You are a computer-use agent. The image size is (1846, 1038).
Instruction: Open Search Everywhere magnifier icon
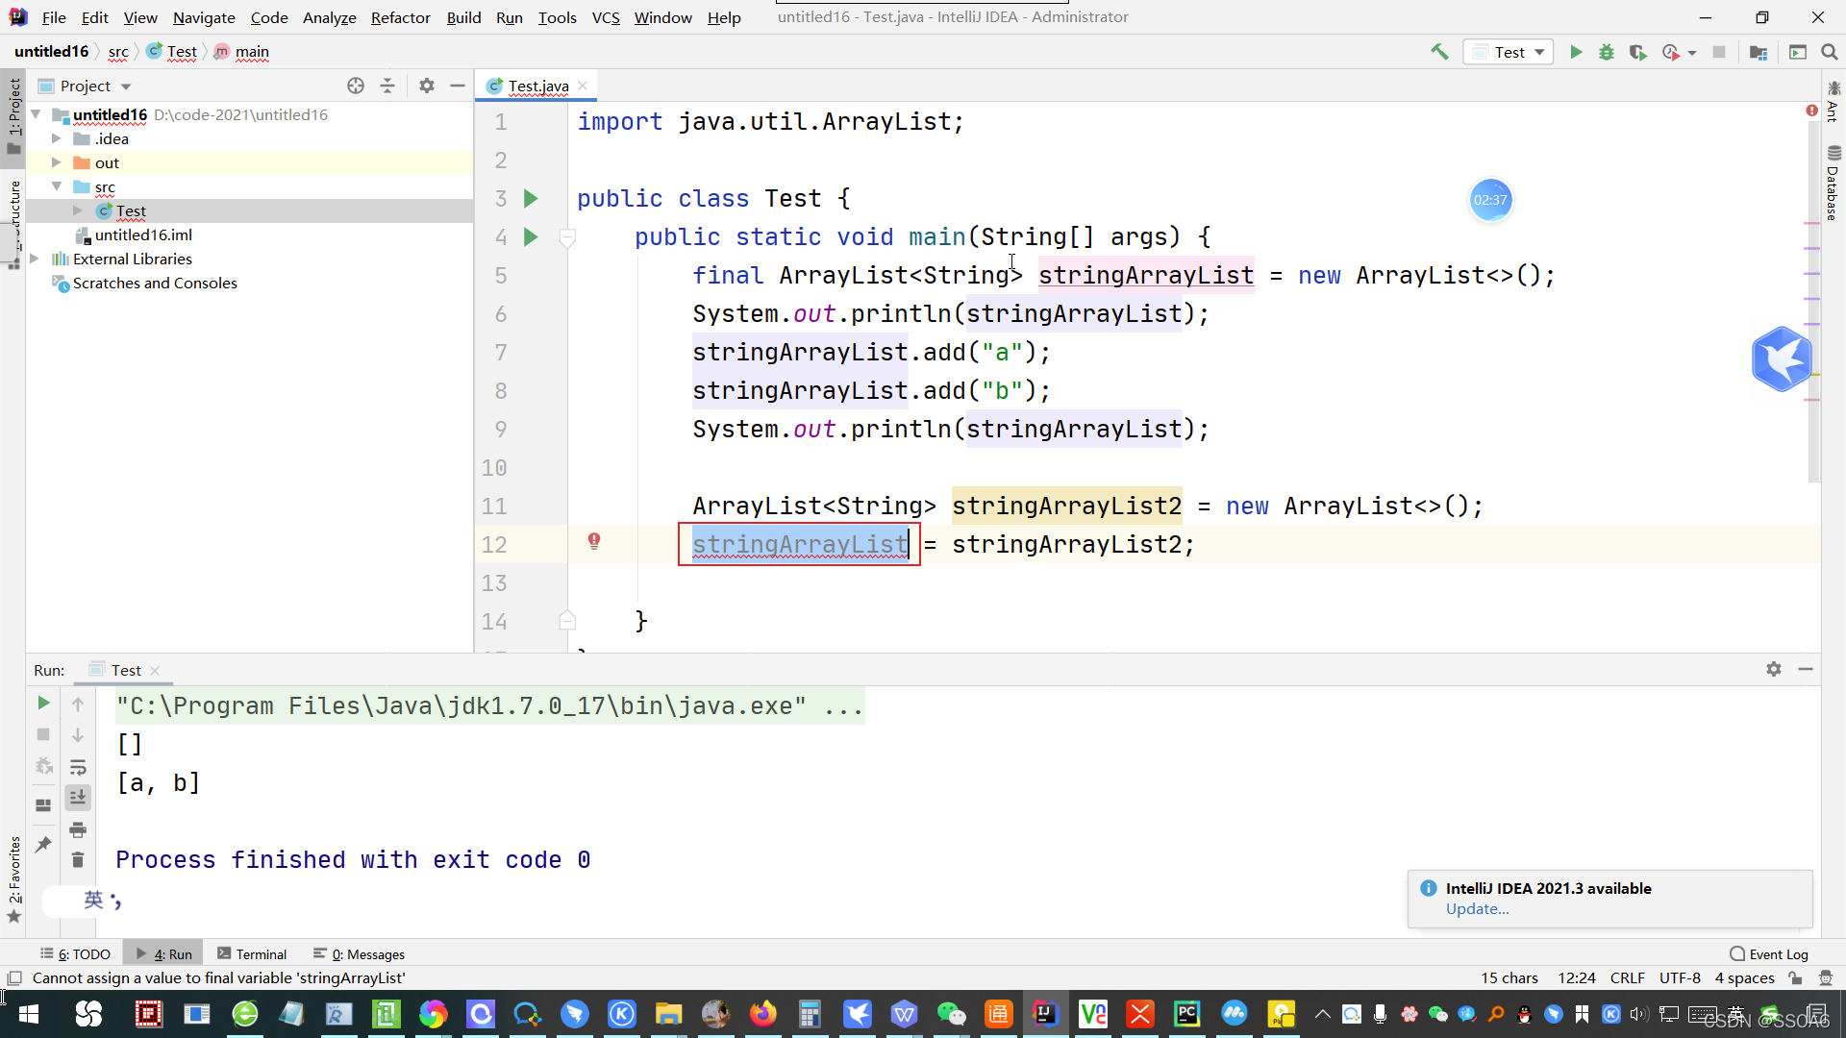1830,52
